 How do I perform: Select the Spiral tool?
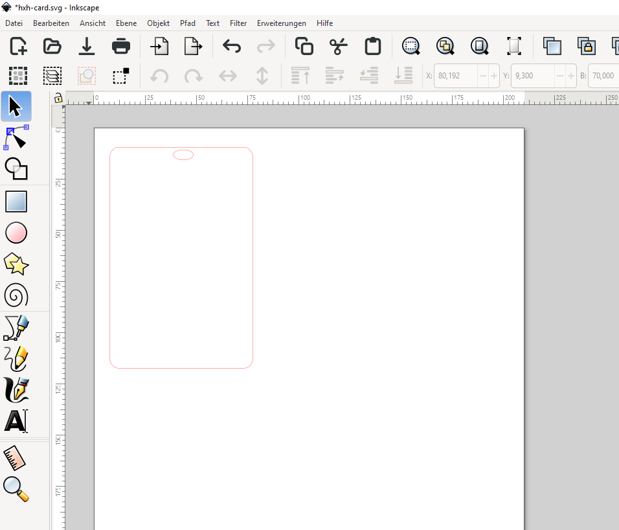point(16,296)
